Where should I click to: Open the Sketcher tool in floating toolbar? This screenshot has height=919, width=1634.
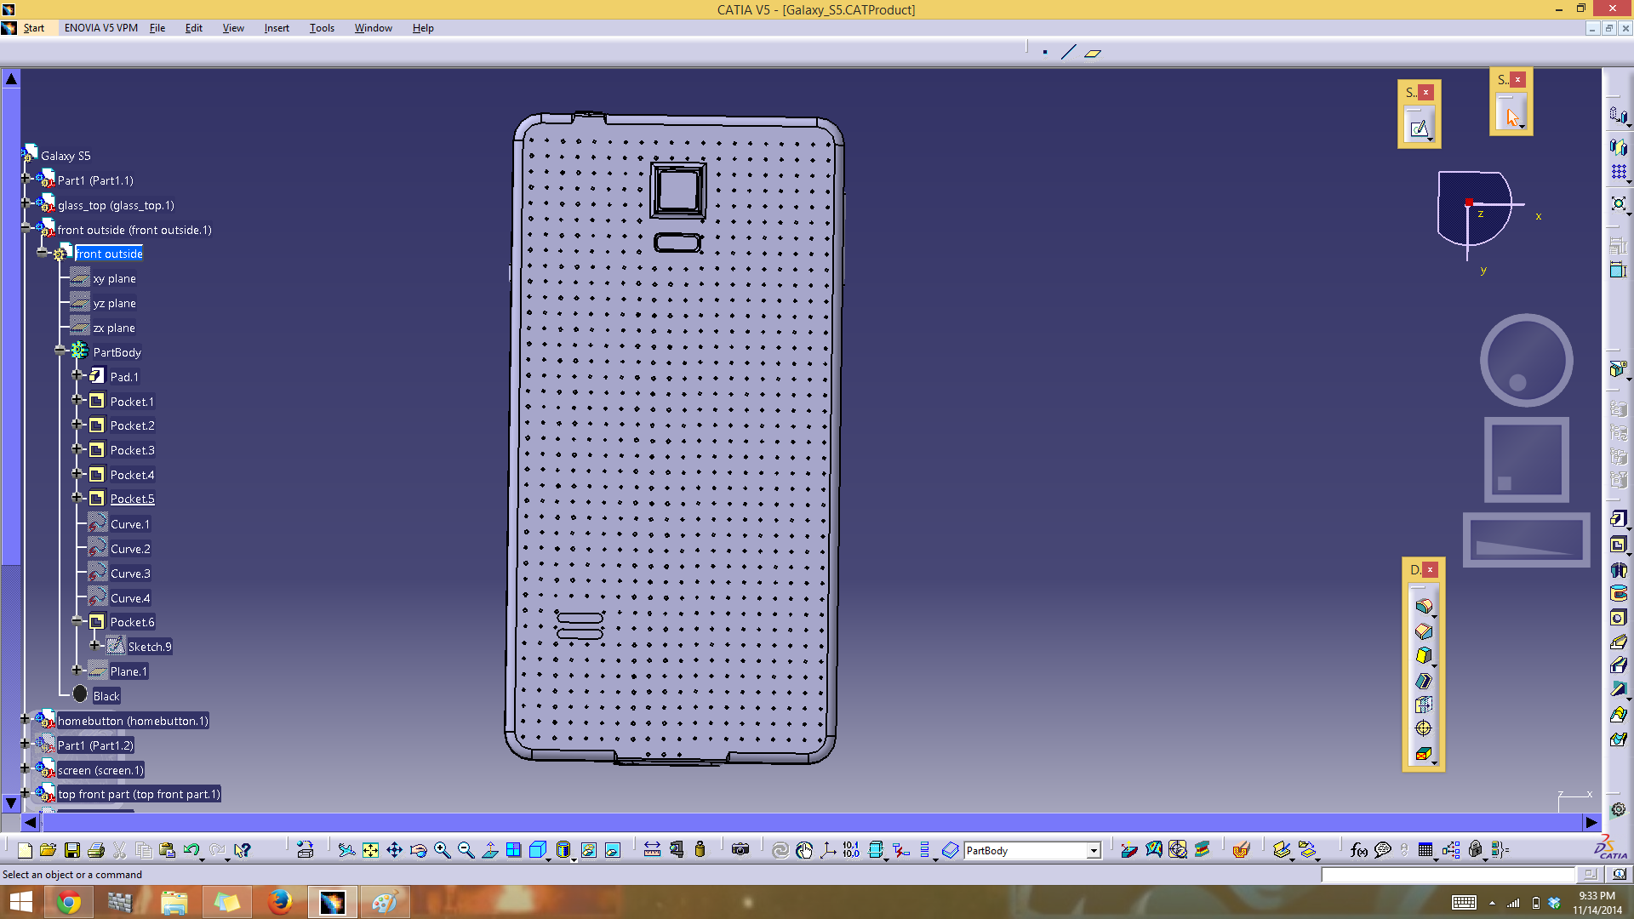click(x=1419, y=128)
